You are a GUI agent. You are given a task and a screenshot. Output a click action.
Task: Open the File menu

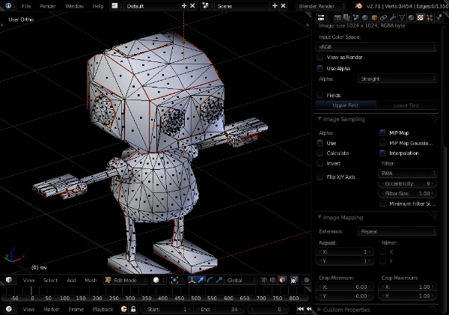coord(26,5)
